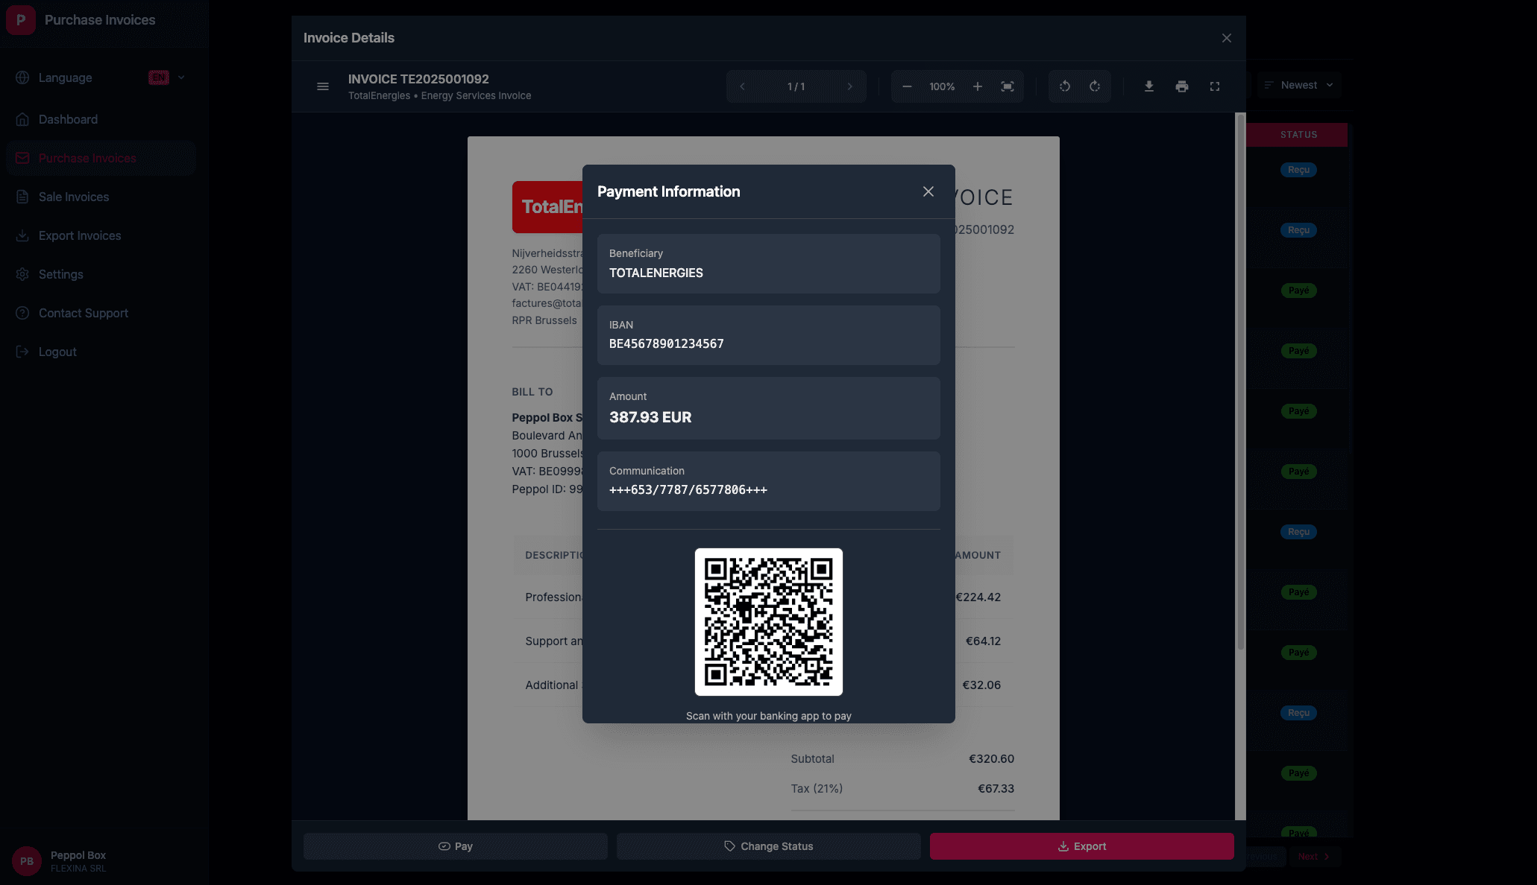
Task: Open Purchase Invoices in sidebar
Action: [x=101, y=158]
